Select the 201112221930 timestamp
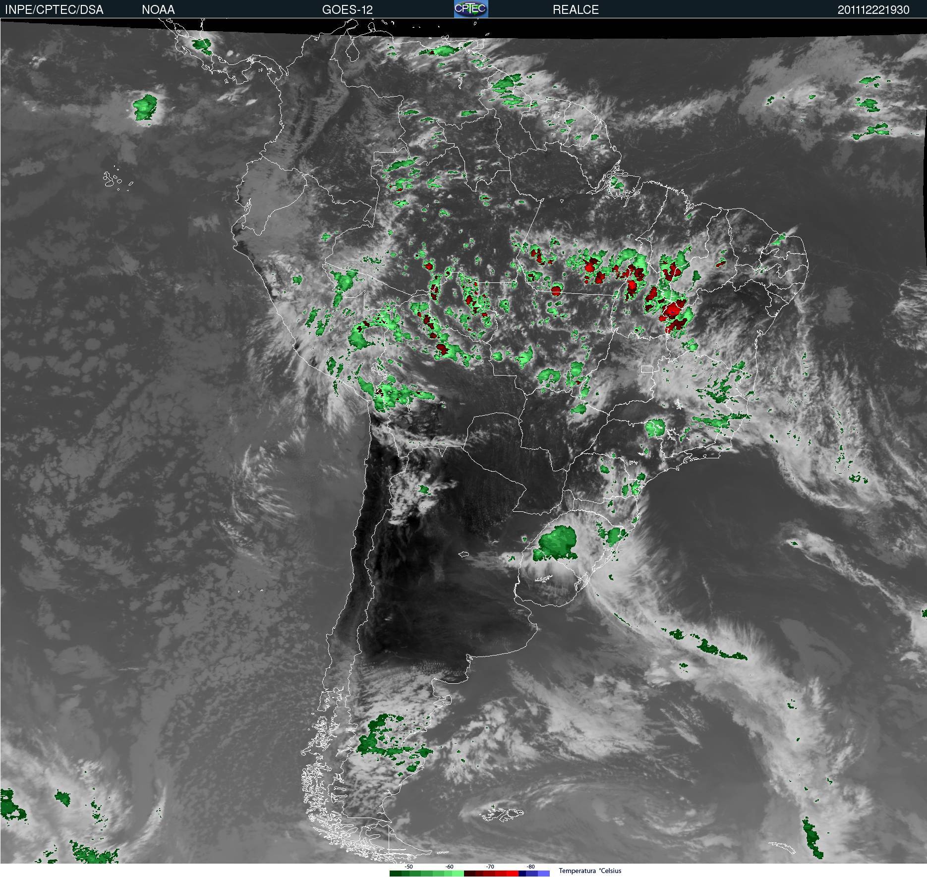Viewport: 927px width, 877px height. click(873, 10)
